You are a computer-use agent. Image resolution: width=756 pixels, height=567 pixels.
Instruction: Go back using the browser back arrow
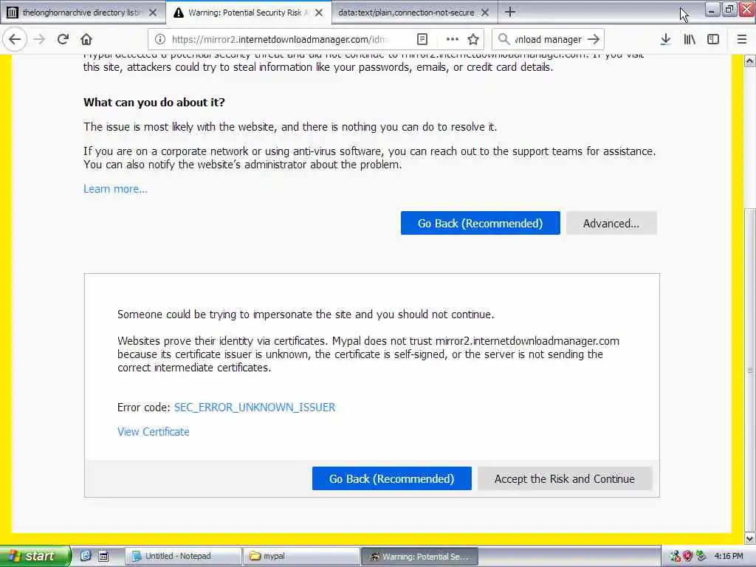point(15,40)
